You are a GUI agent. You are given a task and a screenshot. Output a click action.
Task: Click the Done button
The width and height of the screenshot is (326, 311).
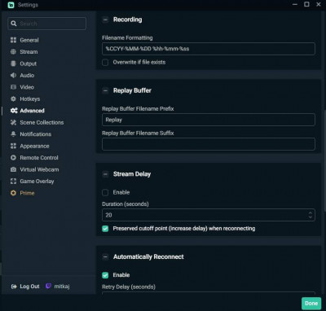[311, 304]
